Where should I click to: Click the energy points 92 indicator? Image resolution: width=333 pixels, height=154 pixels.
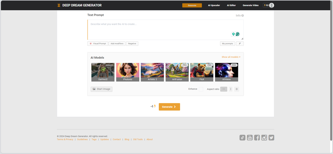[x=266, y=5]
